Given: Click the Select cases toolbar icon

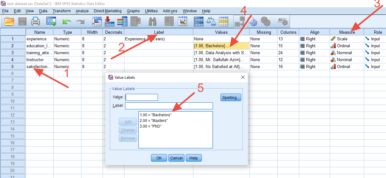Looking at the screenshot, I should tap(223, 21).
